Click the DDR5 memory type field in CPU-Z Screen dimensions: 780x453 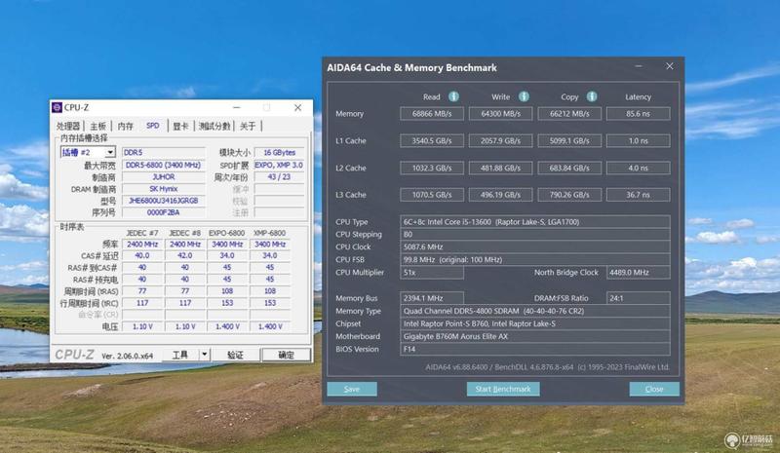(x=164, y=152)
